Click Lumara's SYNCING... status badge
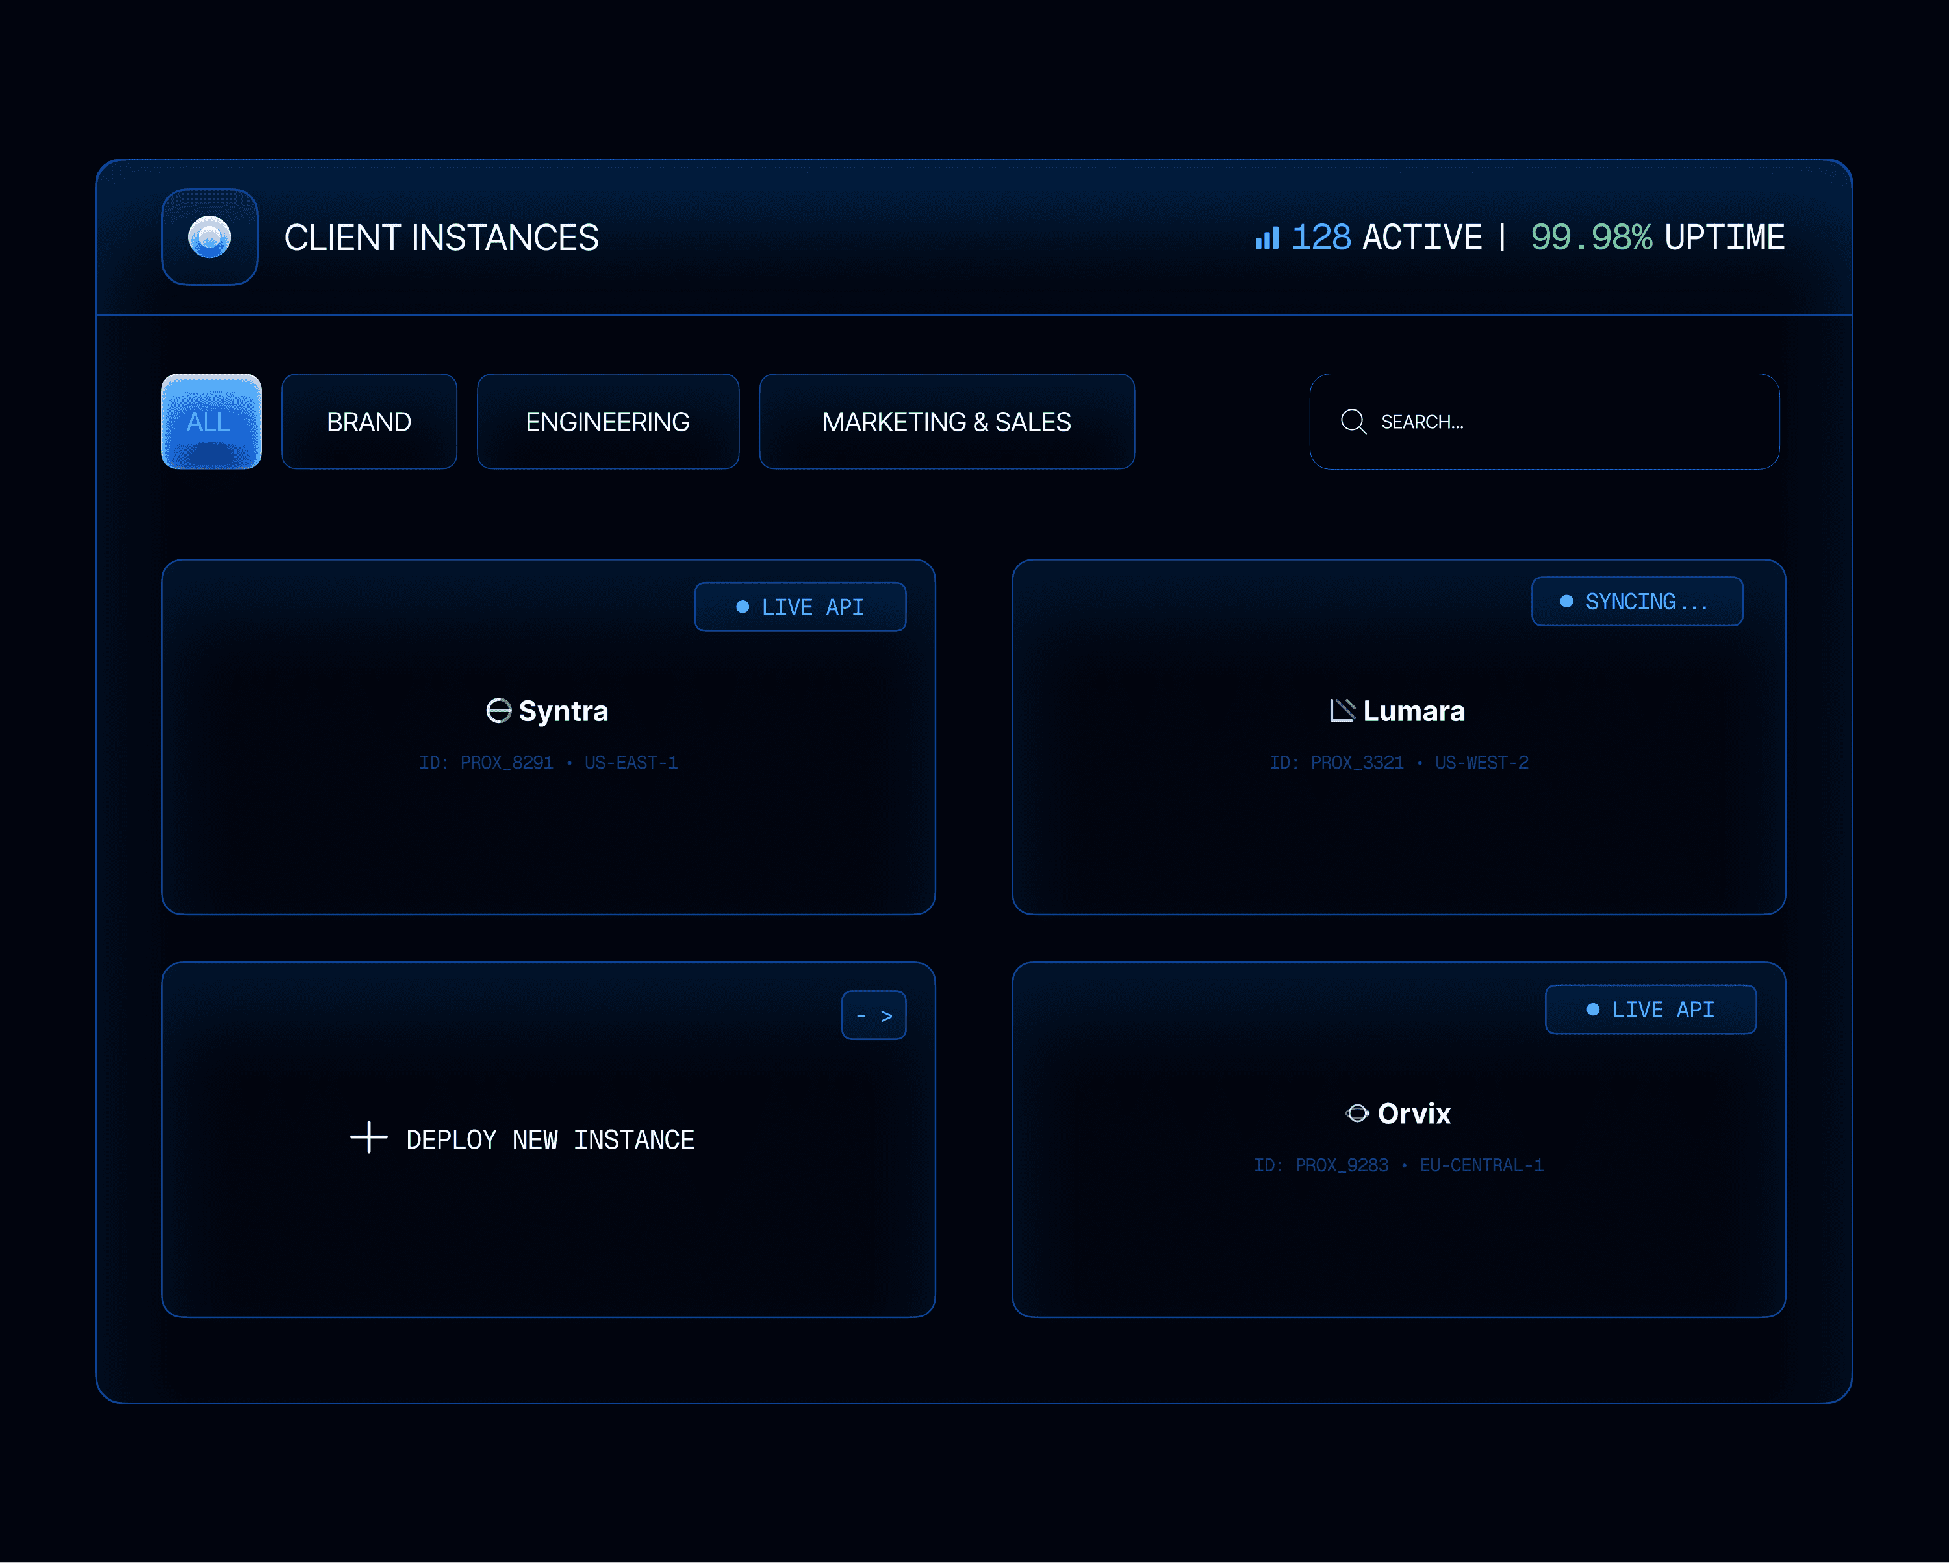The width and height of the screenshot is (1949, 1563). pos(1637,601)
